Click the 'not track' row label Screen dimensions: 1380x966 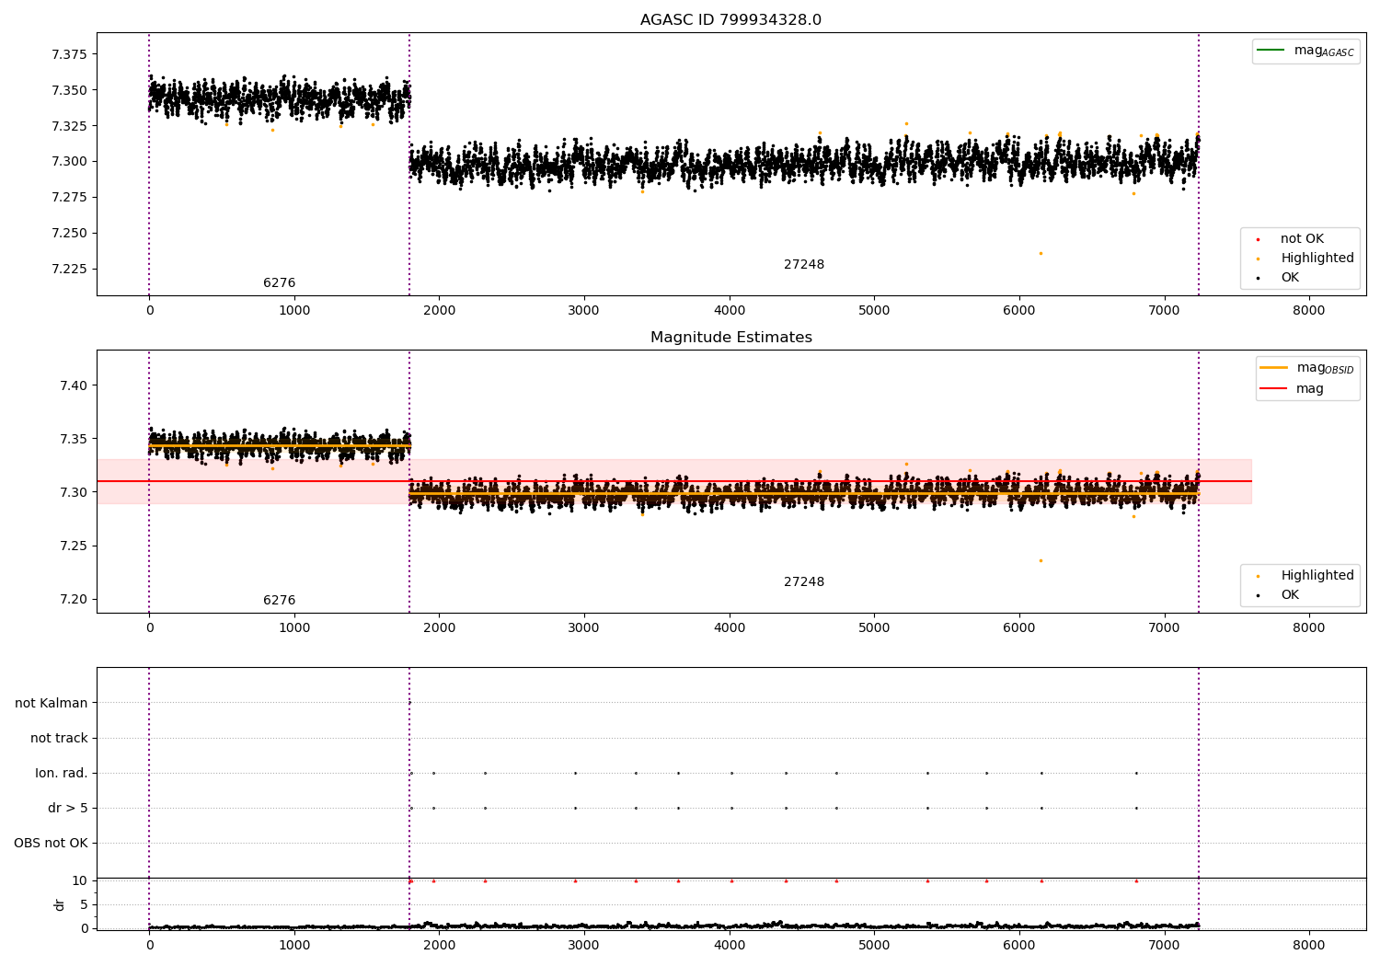pos(59,739)
